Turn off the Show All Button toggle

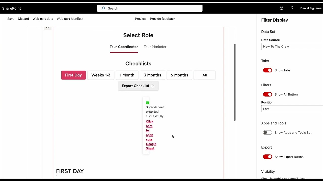[x=267, y=95]
